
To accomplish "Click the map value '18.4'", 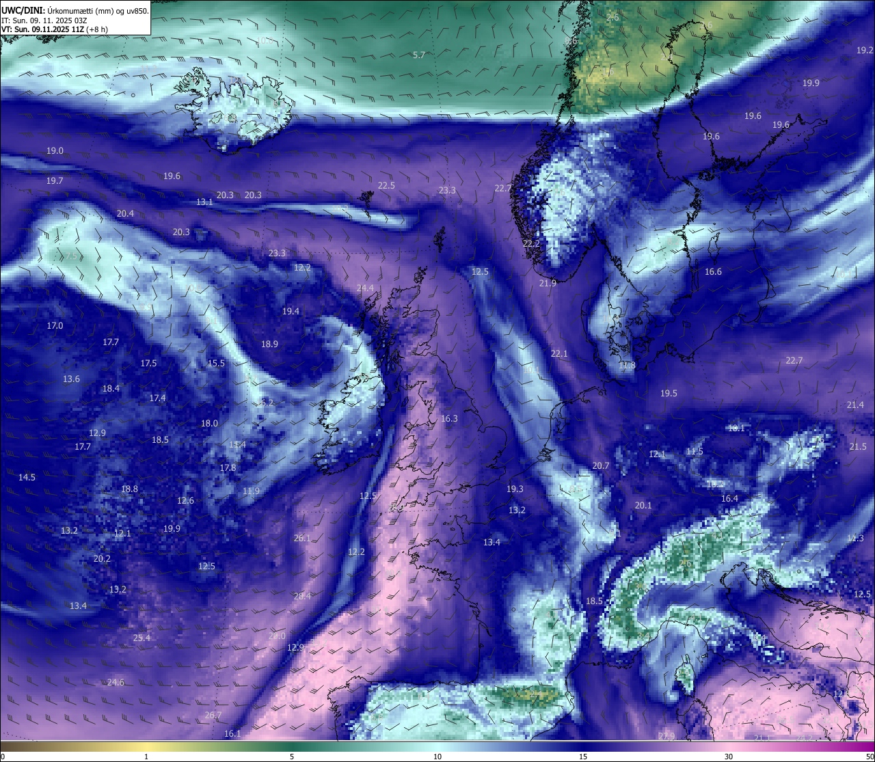I will pyautogui.click(x=111, y=388).
